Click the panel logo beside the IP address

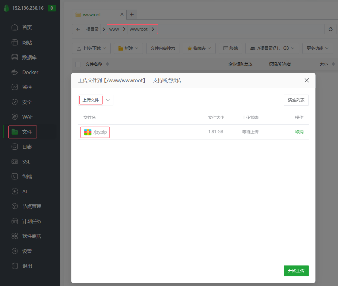[6, 8]
